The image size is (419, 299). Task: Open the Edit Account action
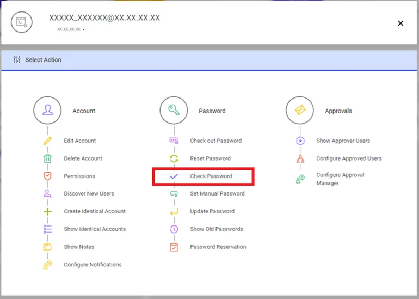coord(79,141)
